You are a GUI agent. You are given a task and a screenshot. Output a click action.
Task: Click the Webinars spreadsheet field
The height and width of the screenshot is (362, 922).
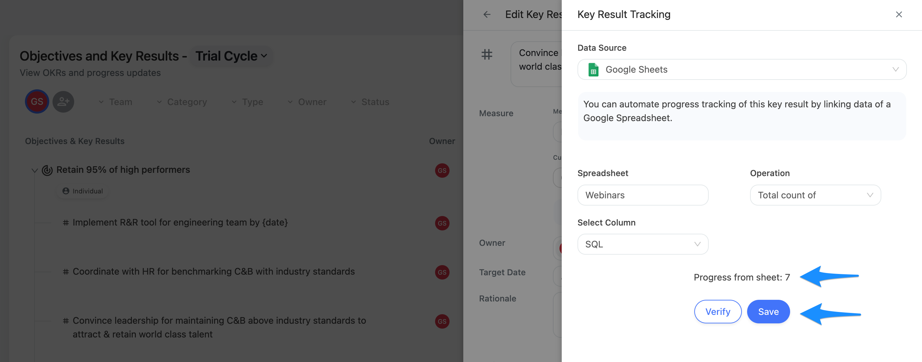coord(643,195)
